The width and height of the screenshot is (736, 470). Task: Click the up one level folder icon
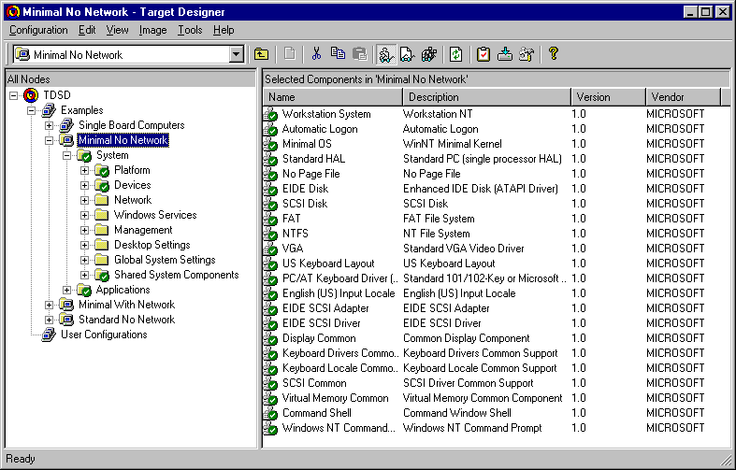coord(263,54)
